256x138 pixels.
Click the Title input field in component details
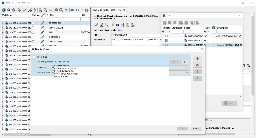point(136,35)
